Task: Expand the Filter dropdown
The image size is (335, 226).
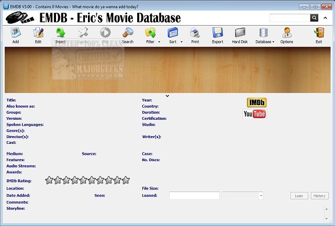Action: click(153, 35)
